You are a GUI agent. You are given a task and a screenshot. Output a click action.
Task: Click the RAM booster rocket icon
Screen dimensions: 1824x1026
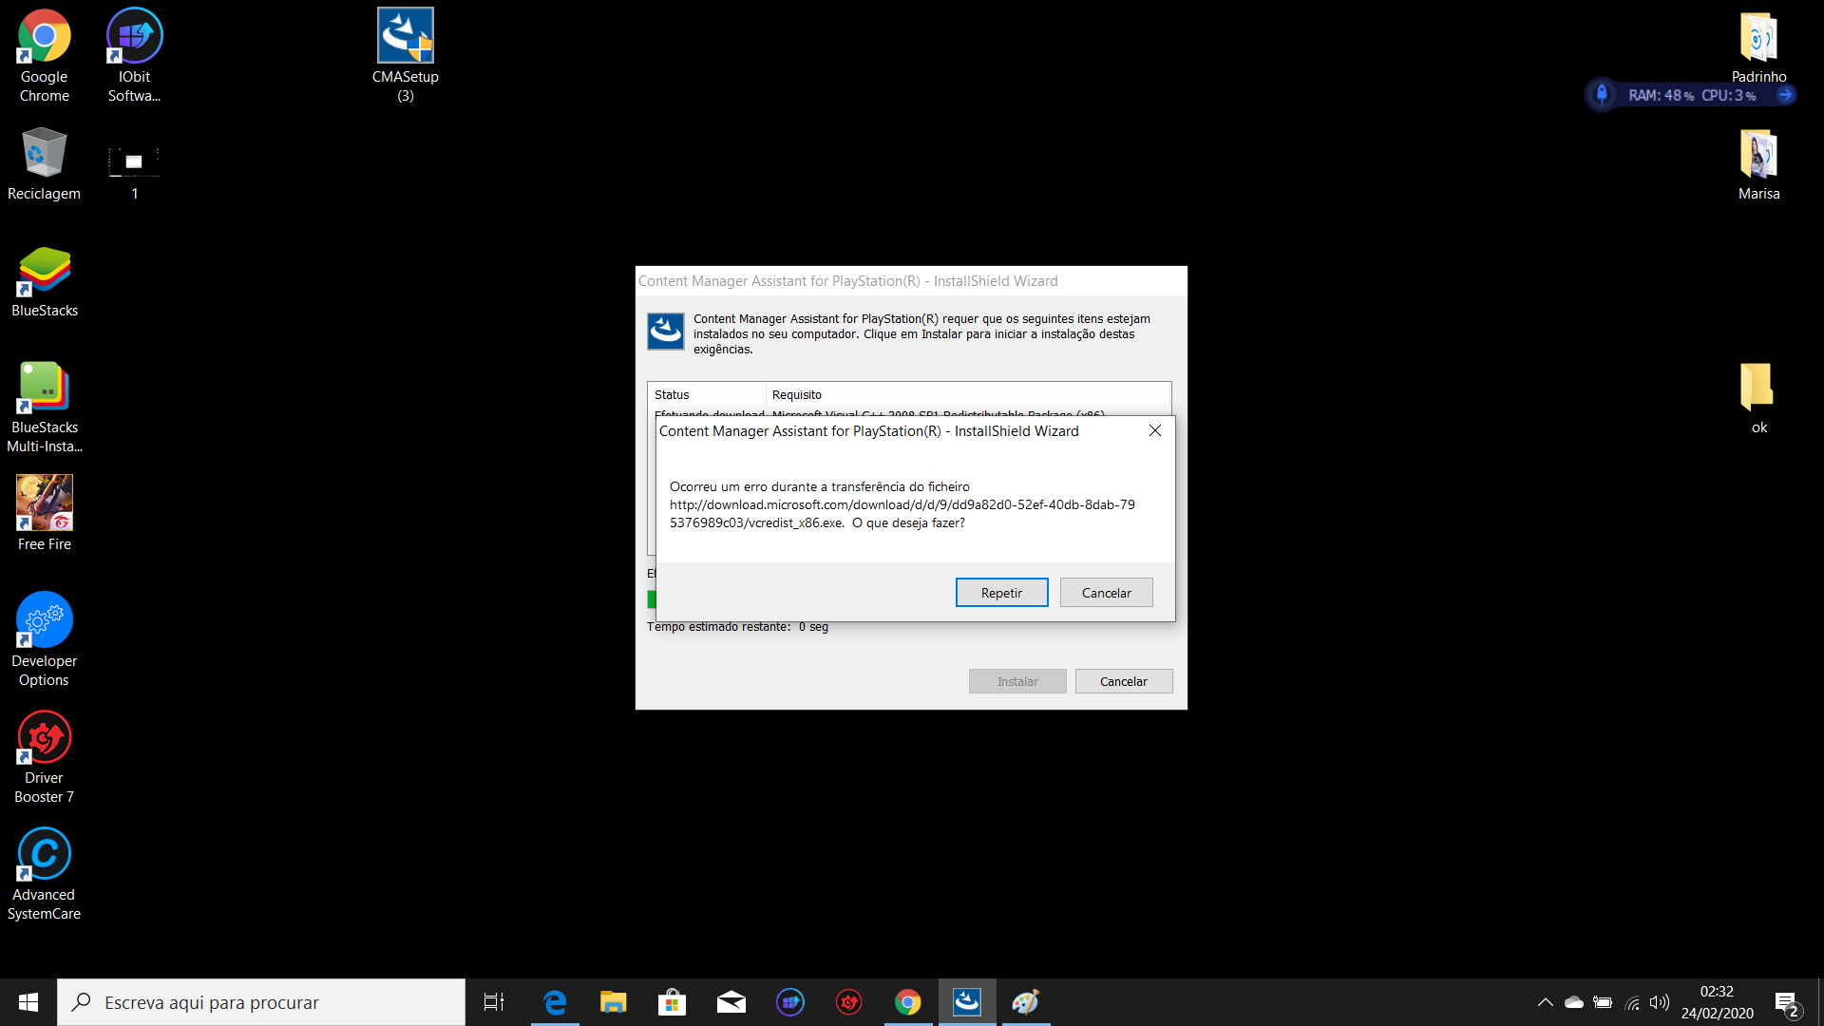click(1602, 94)
